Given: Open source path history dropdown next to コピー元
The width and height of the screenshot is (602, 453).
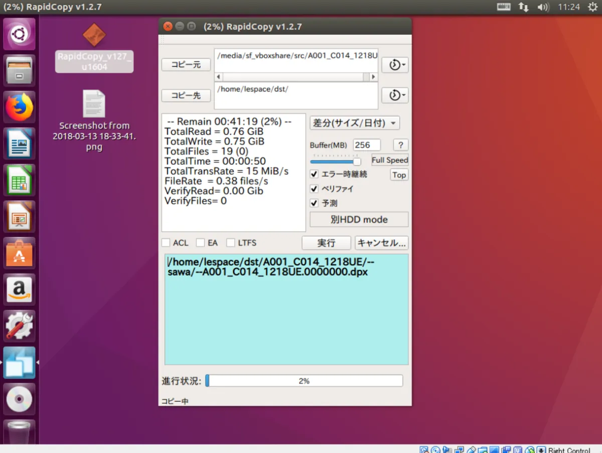Looking at the screenshot, I should [x=395, y=65].
